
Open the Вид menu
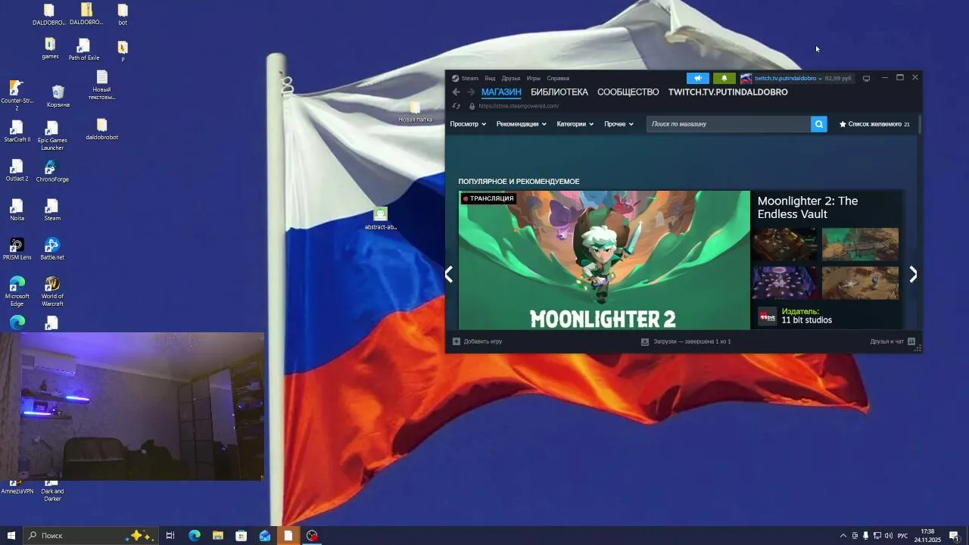click(x=490, y=78)
